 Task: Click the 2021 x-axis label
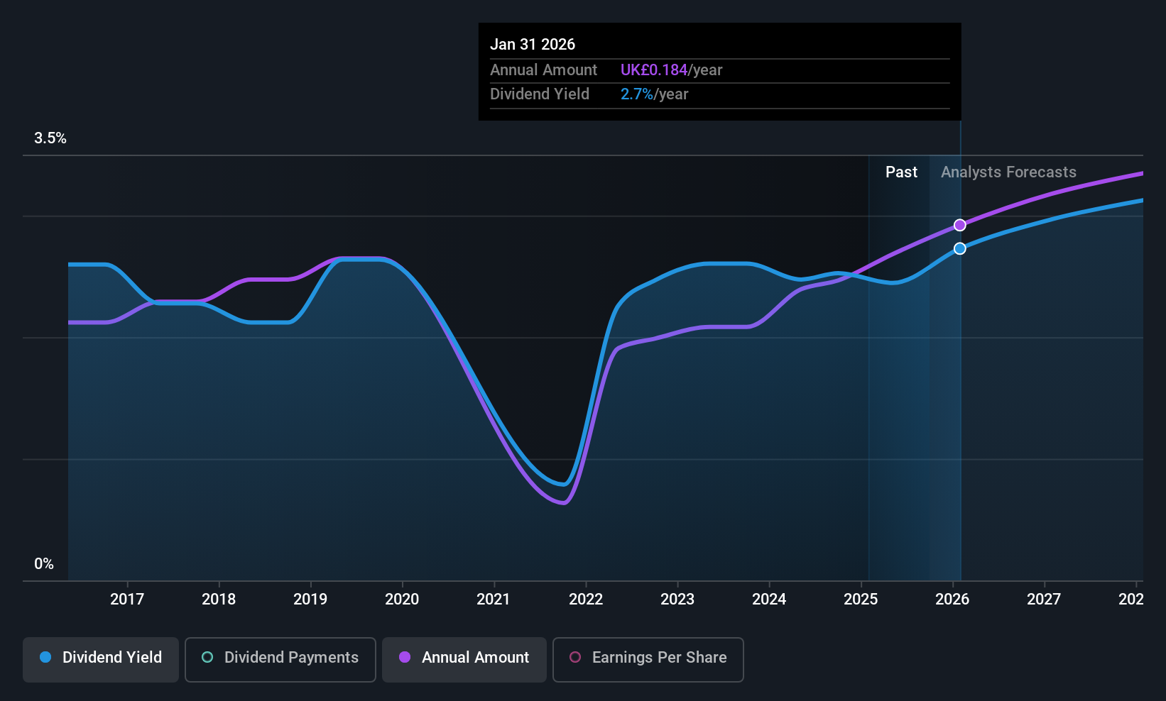click(494, 600)
